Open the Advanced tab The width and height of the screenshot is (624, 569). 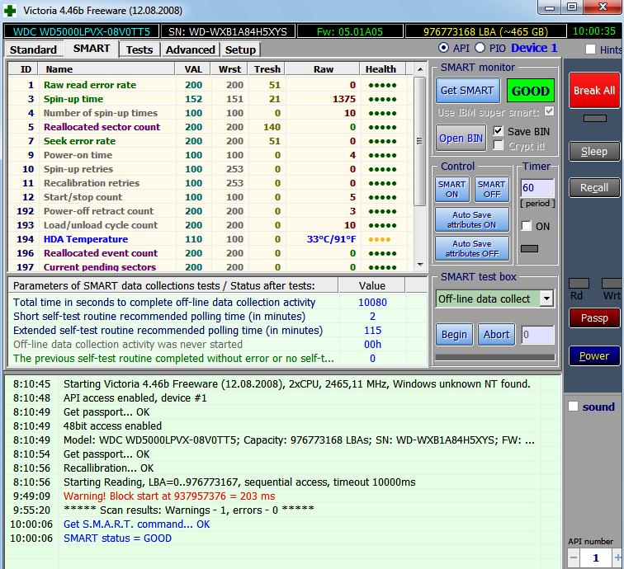pyautogui.click(x=190, y=49)
